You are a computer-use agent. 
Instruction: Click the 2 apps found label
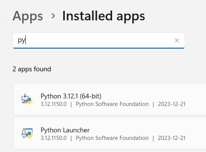[x=32, y=69]
